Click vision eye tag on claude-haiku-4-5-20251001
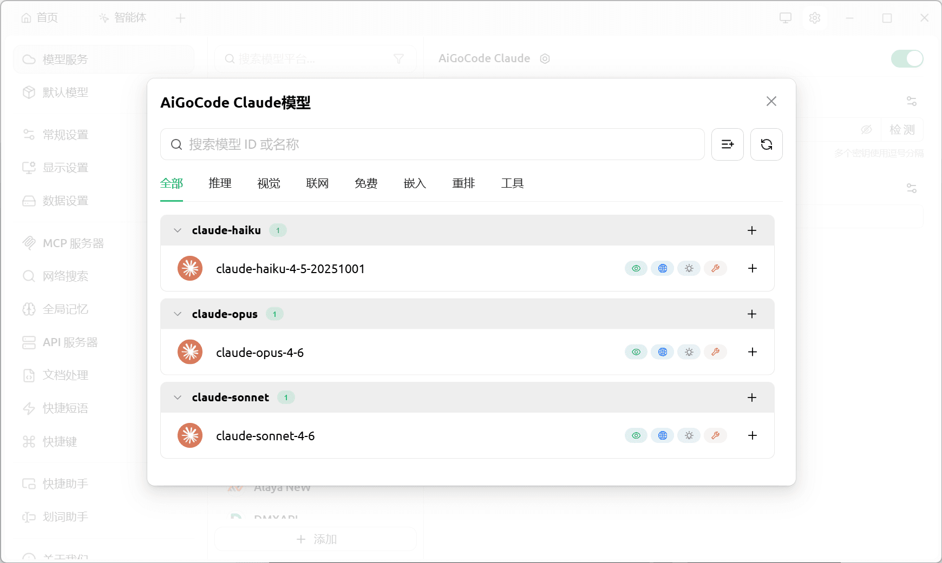 pos(636,268)
